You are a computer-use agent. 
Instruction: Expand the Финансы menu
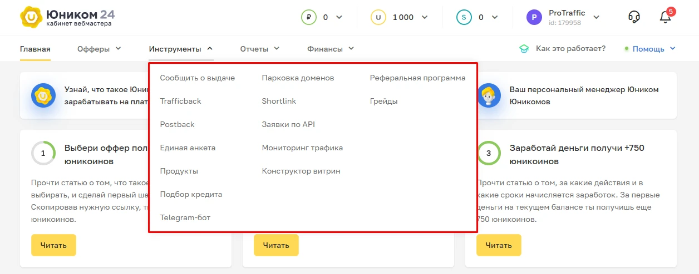[331, 49]
